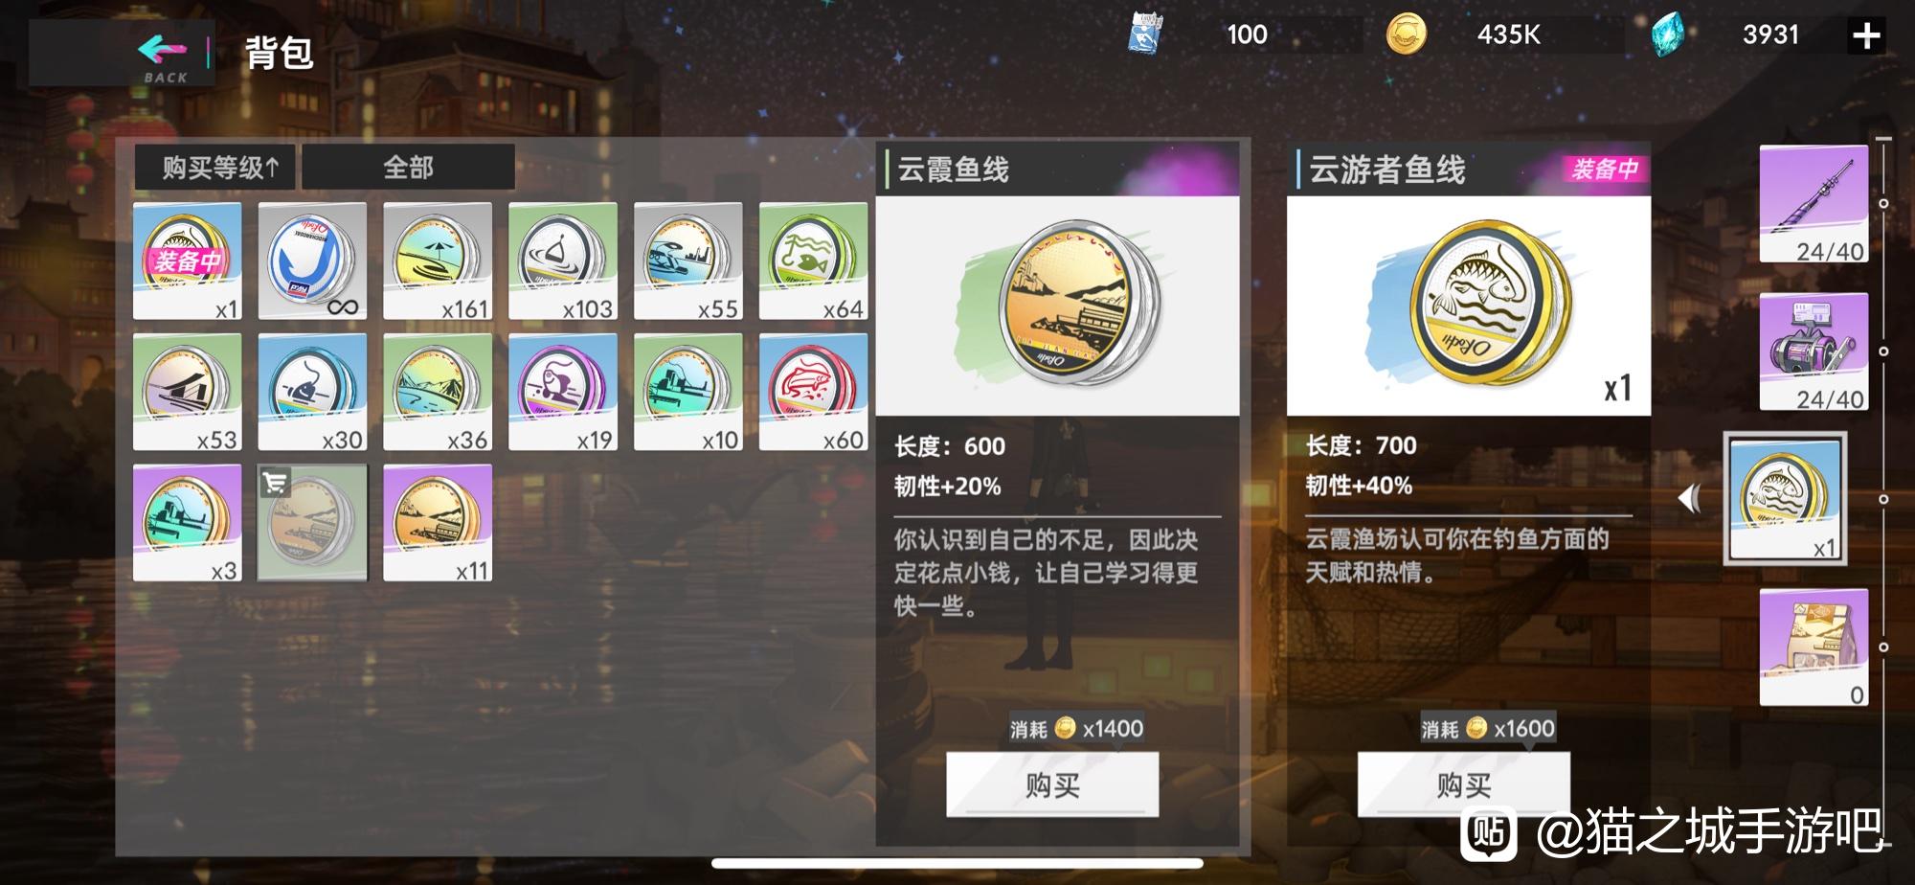Open the 全部 filter dropdown
Screen dimensions: 1915x885
[409, 168]
